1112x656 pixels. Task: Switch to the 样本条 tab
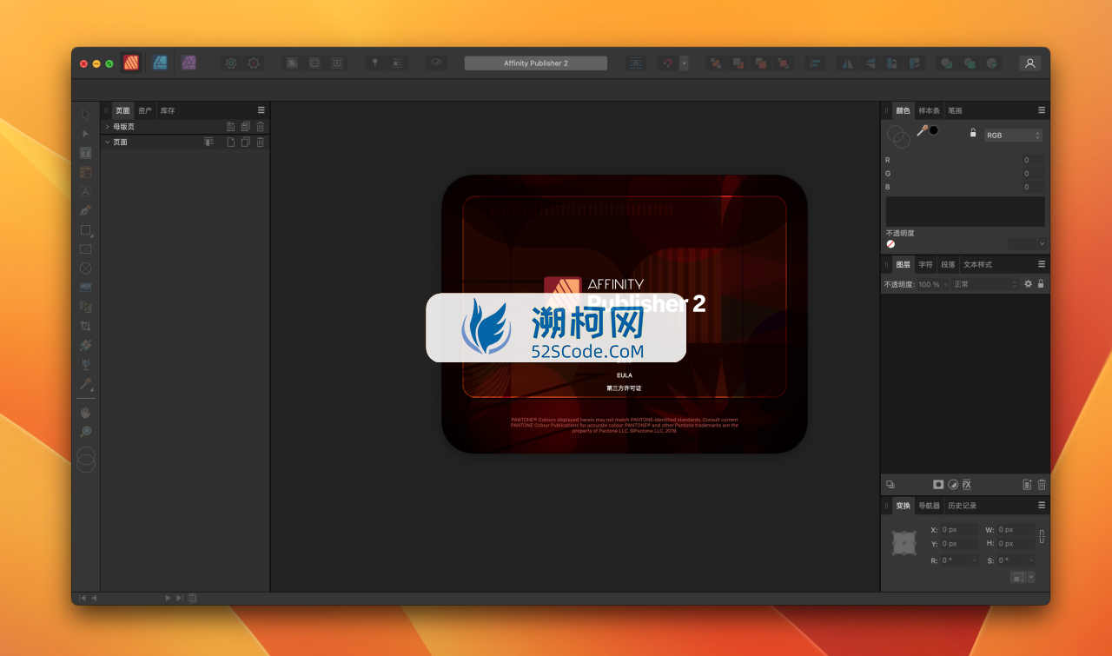pyautogui.click(x=930, y=110)
